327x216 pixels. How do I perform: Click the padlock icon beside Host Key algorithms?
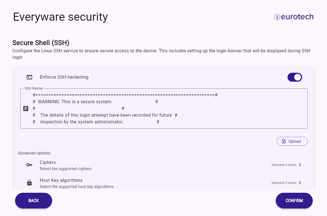29,183
